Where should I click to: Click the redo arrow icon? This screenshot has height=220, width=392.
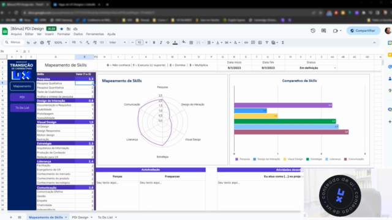(35, 43)
